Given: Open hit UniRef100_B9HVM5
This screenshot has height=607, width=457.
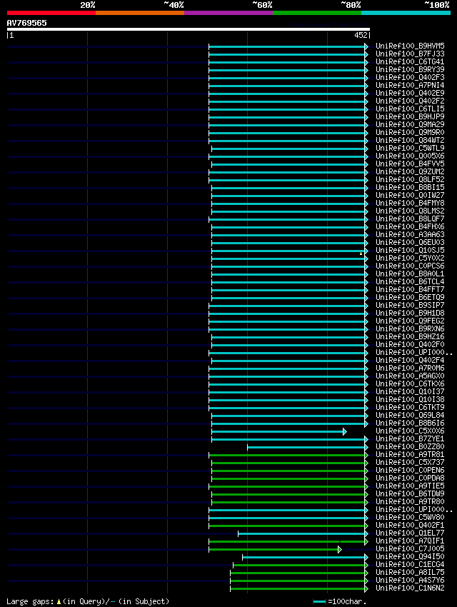Looking at the screenshot, I should pyautogui.click(x=410, y=46).
